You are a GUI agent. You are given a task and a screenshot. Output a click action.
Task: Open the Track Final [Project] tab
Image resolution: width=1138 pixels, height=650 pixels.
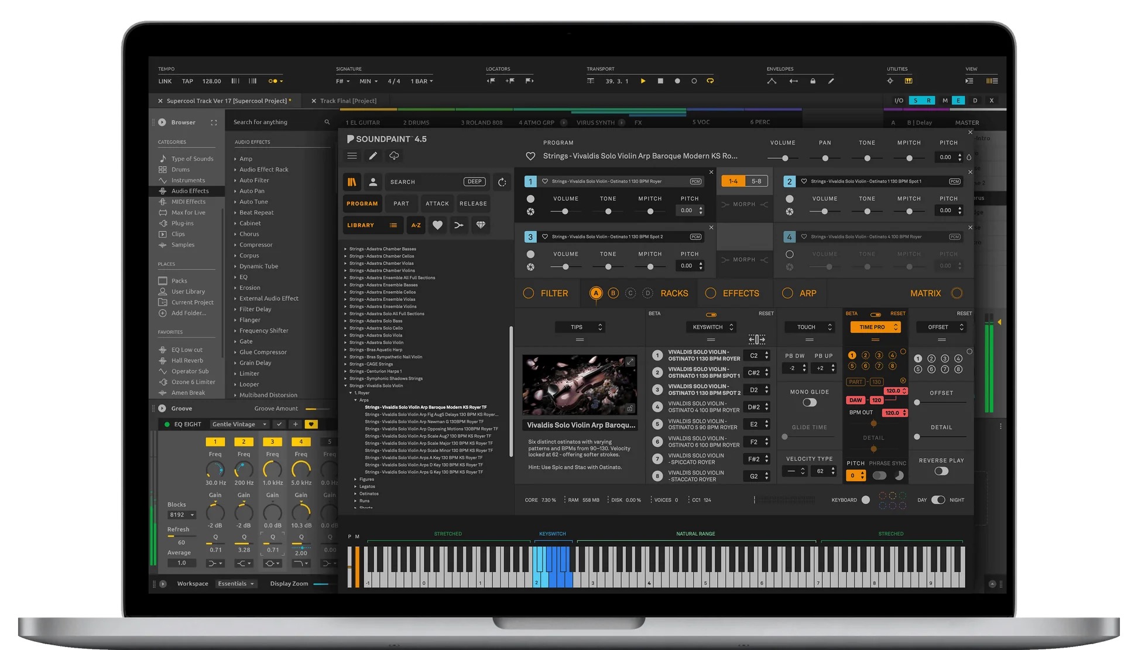click(x=348, y=101)
